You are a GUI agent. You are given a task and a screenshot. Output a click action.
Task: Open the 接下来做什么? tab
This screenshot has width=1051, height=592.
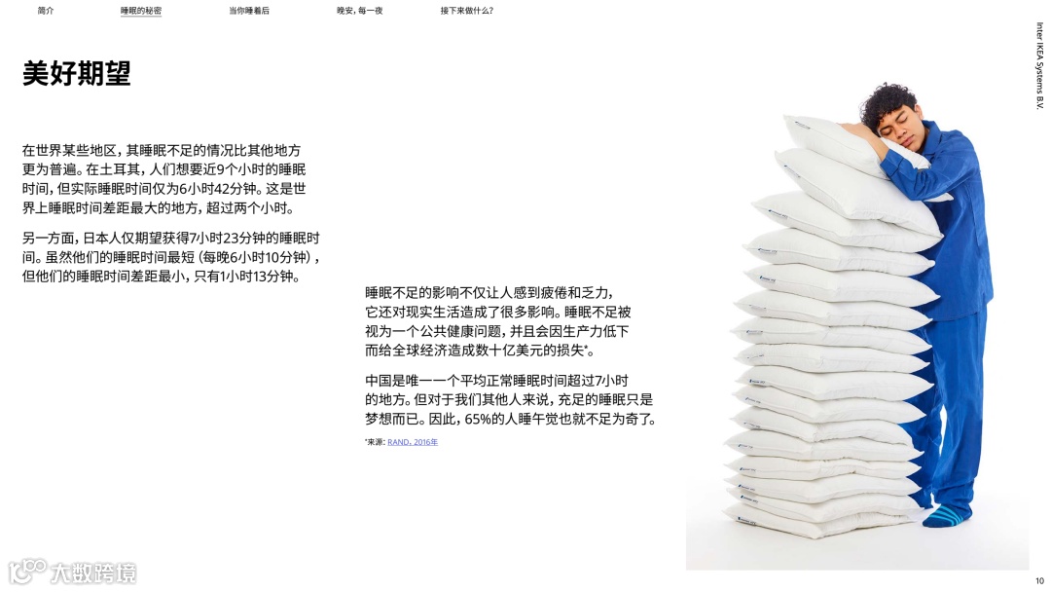[466, 11]
